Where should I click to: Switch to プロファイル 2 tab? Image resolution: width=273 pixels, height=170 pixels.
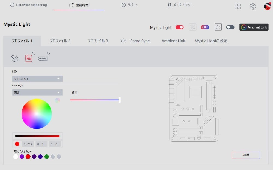tap(60, 41)
